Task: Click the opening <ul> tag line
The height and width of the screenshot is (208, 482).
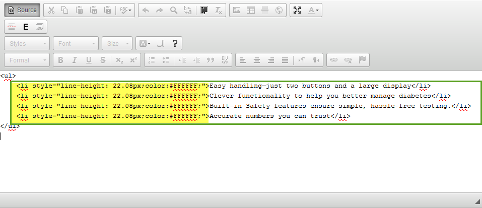Action: (8, 76)
